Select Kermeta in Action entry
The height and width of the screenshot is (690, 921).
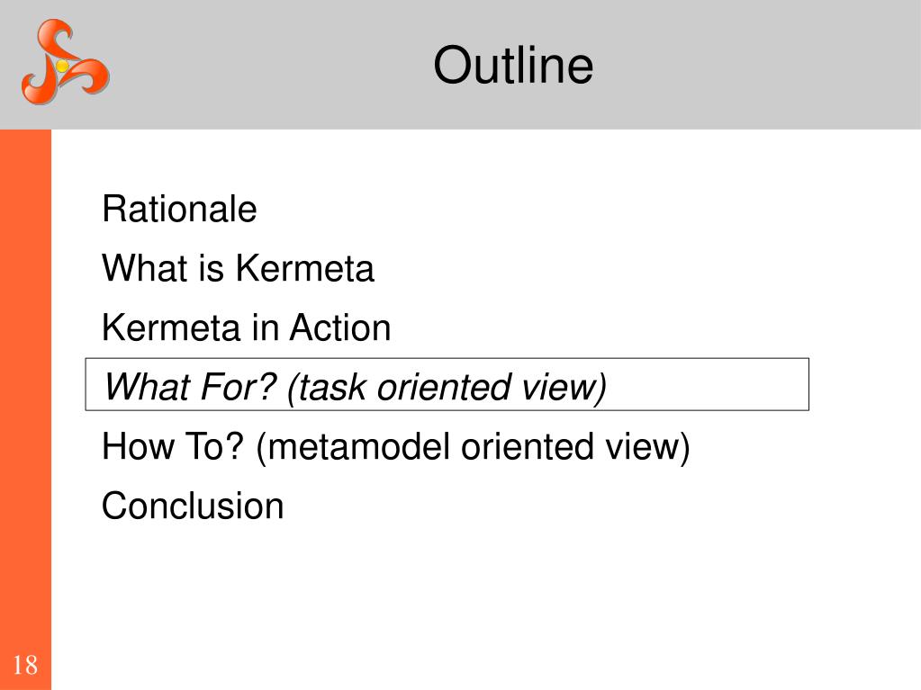pos(246,327)
